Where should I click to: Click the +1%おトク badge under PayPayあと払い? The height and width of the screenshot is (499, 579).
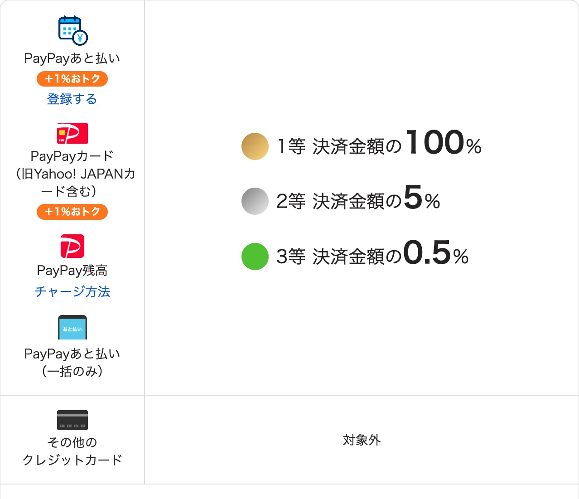pyautogui.click(x=72, y=79)
